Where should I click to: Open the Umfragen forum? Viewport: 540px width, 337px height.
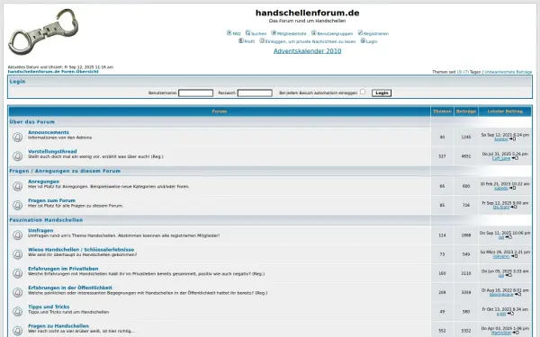click(x=40, y=230)
